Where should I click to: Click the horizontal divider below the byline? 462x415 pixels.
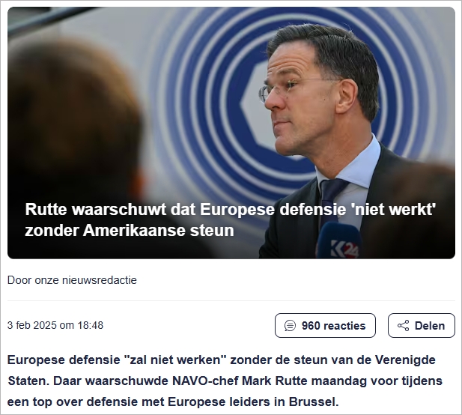pos(231,301)
